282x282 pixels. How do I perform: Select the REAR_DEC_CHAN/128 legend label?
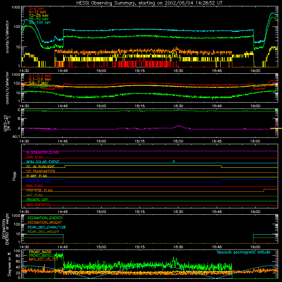click(47, 227)
